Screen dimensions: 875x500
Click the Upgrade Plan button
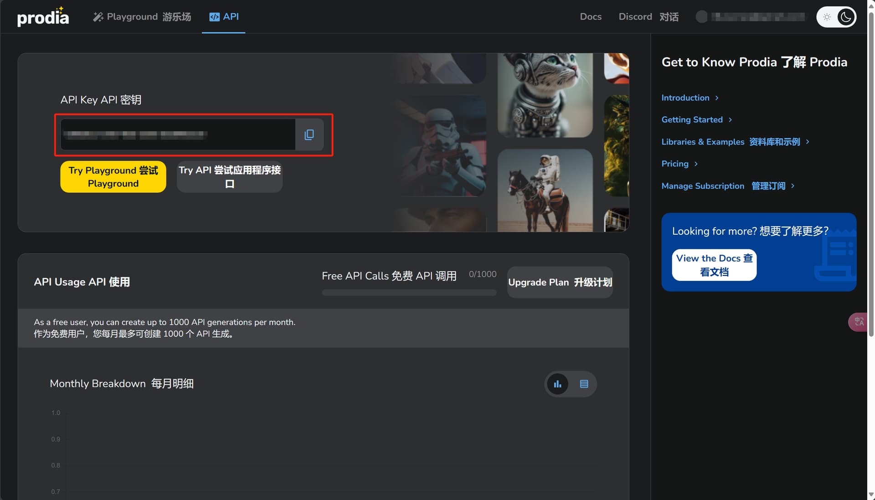click(560, 282)
